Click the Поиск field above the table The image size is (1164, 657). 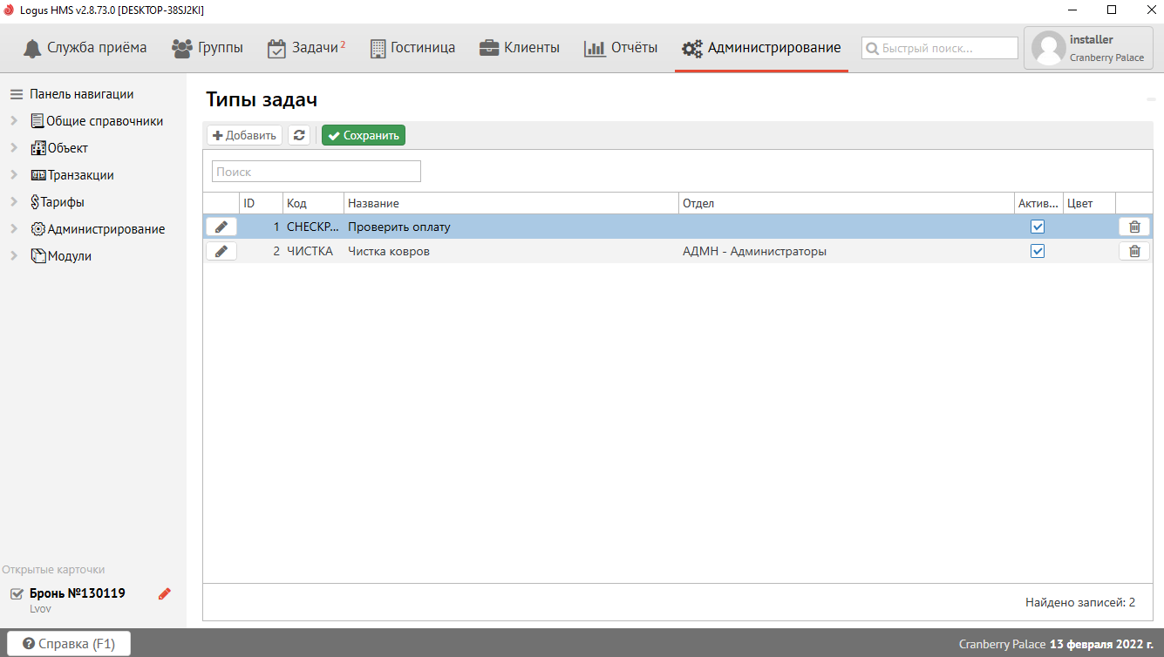point(317,172)
